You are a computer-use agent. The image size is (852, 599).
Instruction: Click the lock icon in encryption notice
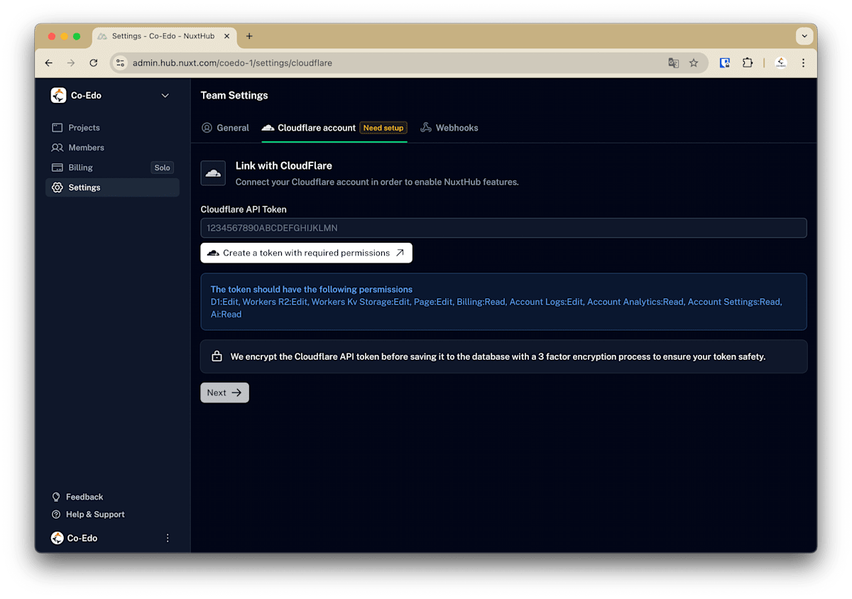point(217,356)
